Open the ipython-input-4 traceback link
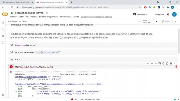This screenshot has height=101, width=180. click(31, 77)
